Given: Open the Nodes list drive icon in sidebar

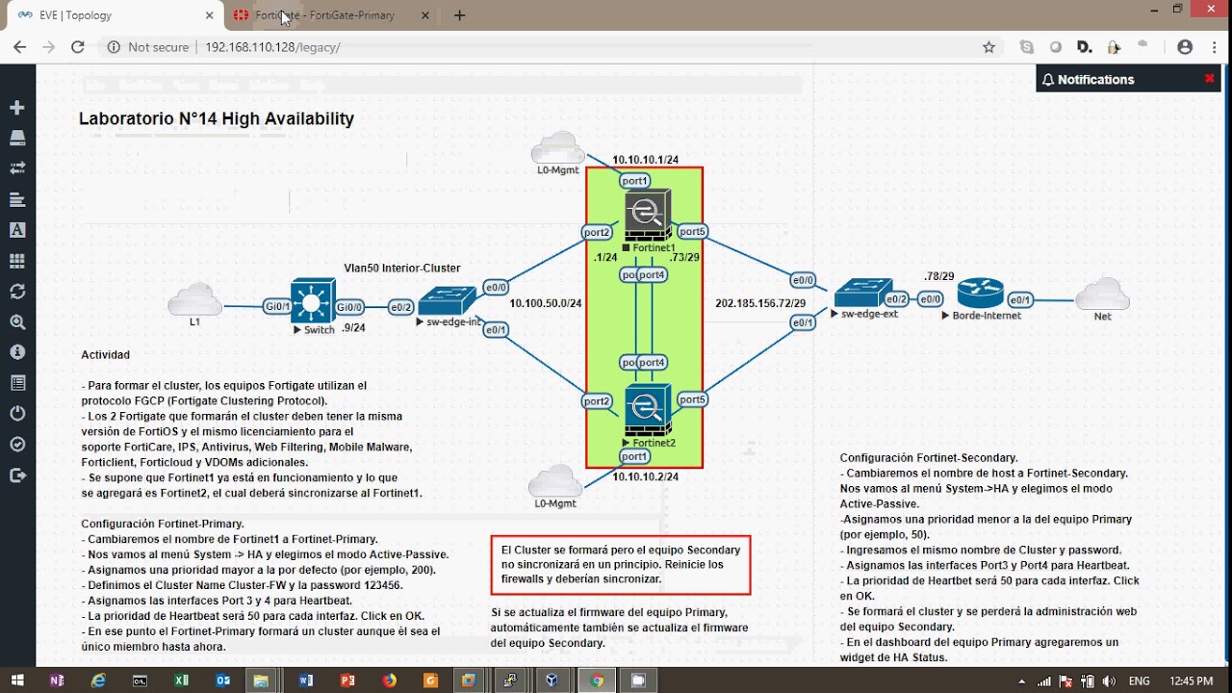Looking at the screenshot, I should [x=17, y=138].
